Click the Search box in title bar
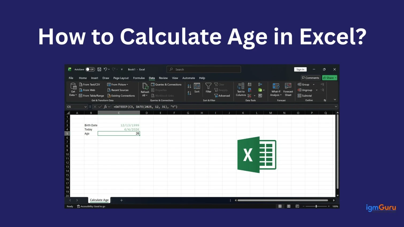404x227 pixels. tap(204, 69)
